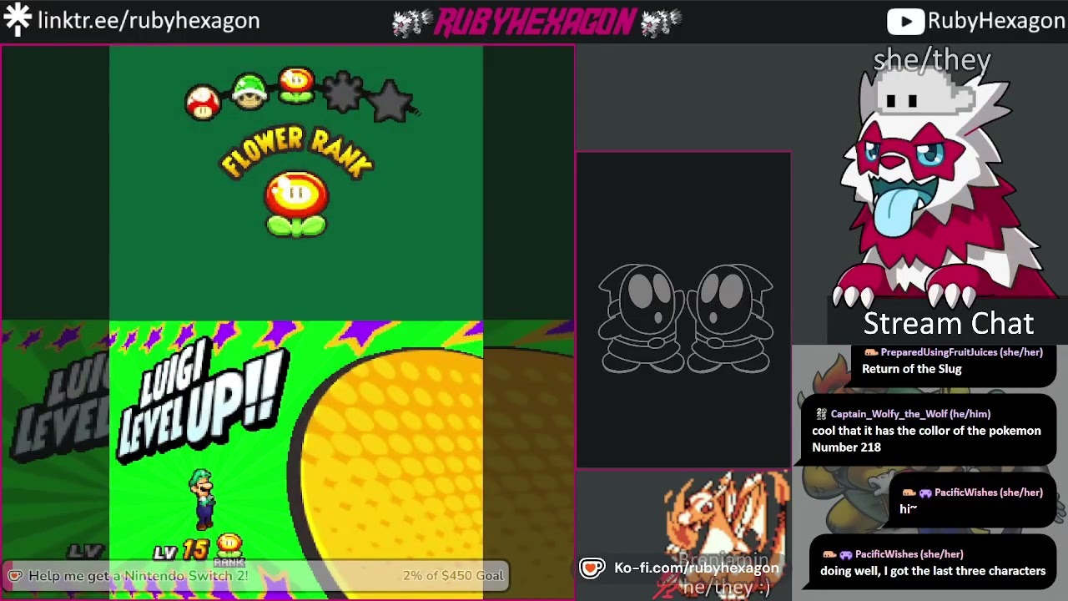
Task: Click the 'he/they :)' caption text
Action: click(x=725, y=588)
